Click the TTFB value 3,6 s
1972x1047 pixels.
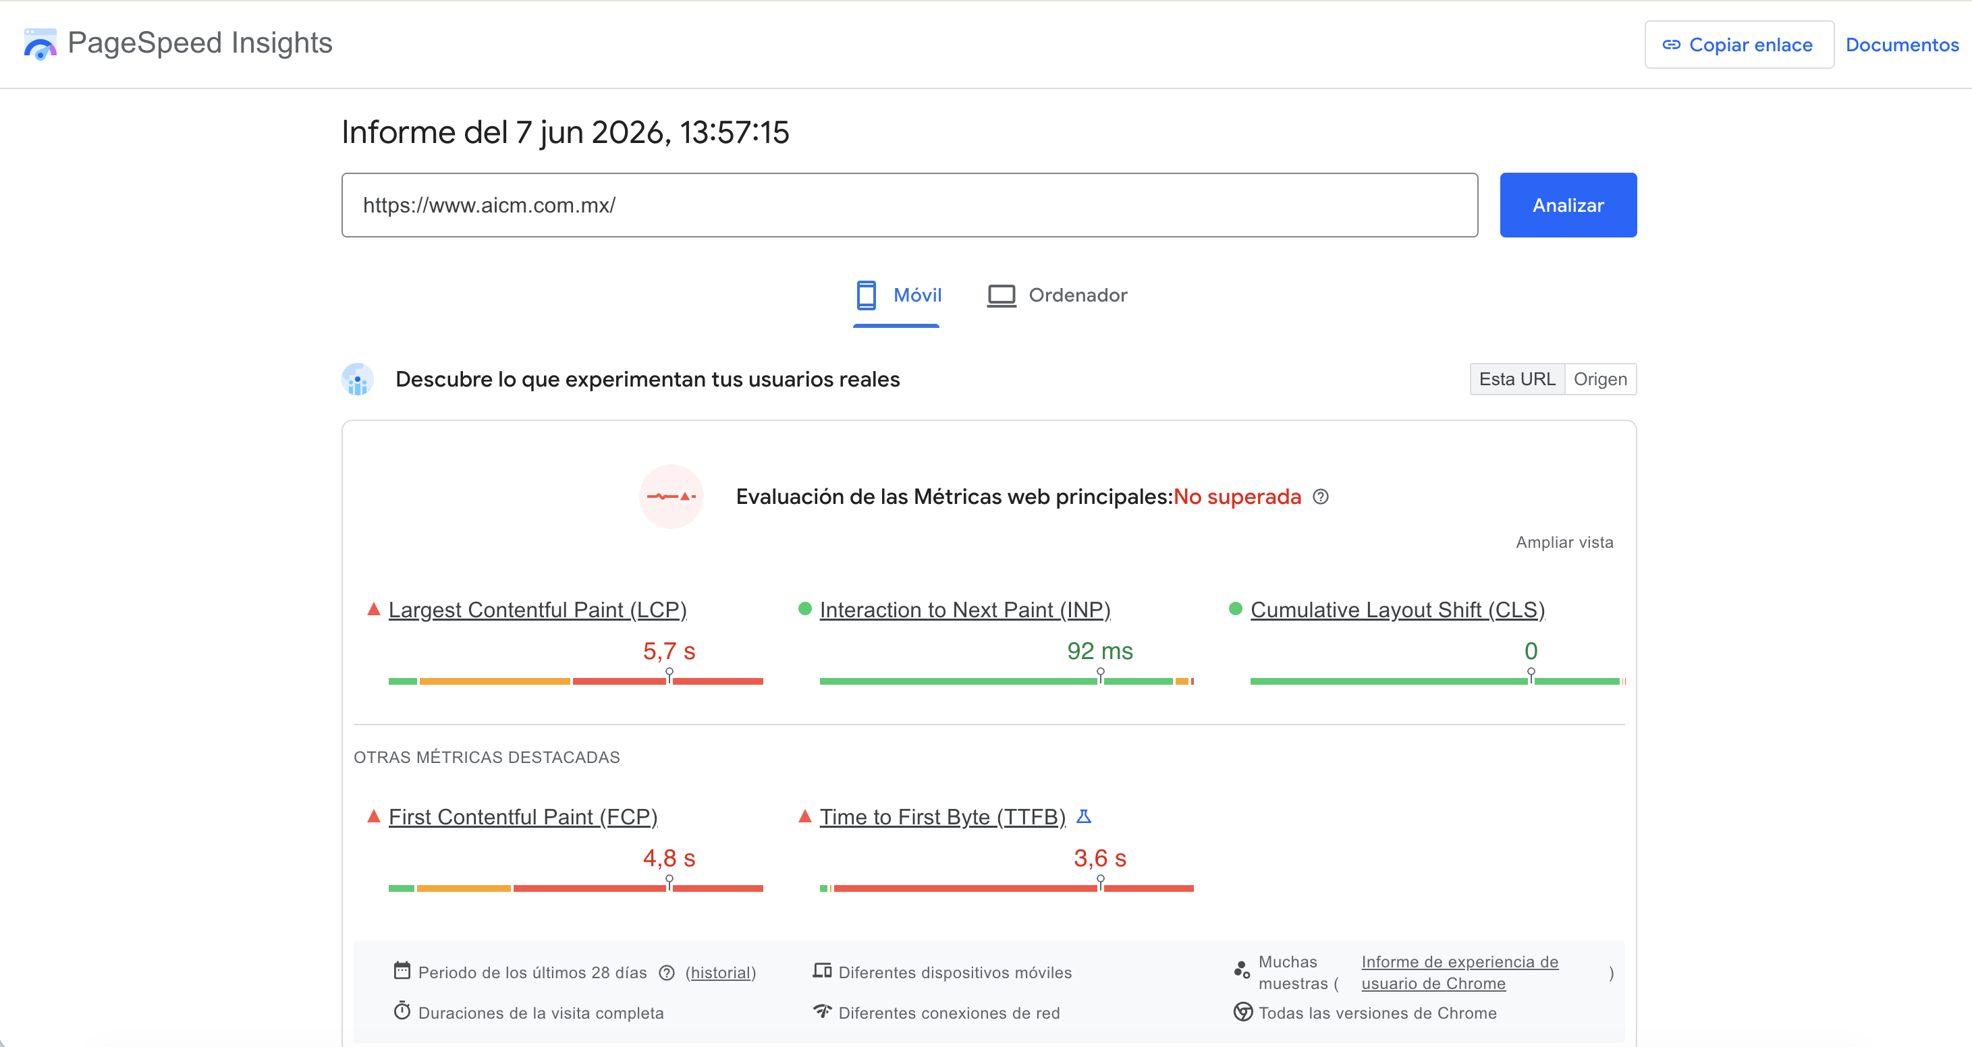1099,859
